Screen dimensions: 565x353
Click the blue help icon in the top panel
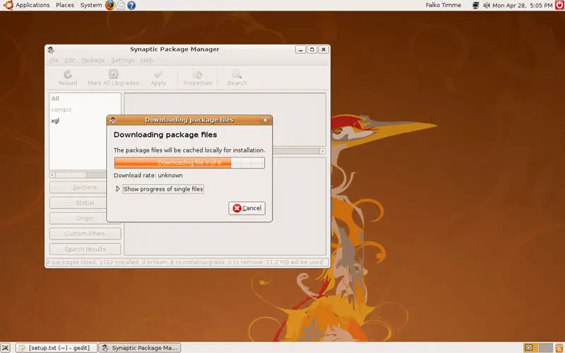tap(131, 6)
